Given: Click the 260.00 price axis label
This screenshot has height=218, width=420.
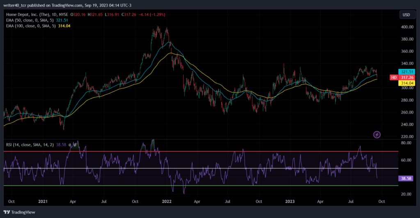Looking at the screenshot, I should [407, 112].
